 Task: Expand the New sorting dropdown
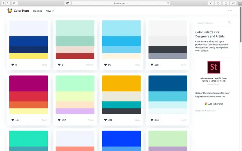tap(50, 11)
